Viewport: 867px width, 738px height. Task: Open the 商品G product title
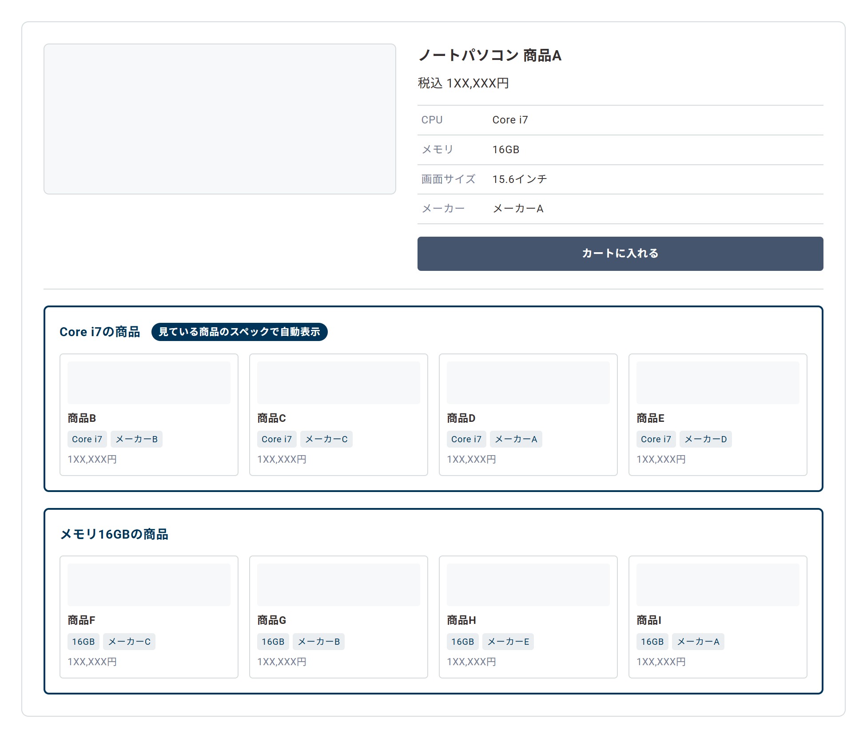click(x=271, y=620)
